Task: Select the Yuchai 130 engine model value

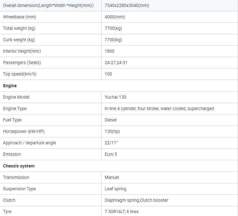Action: click(x=115, y=97)
